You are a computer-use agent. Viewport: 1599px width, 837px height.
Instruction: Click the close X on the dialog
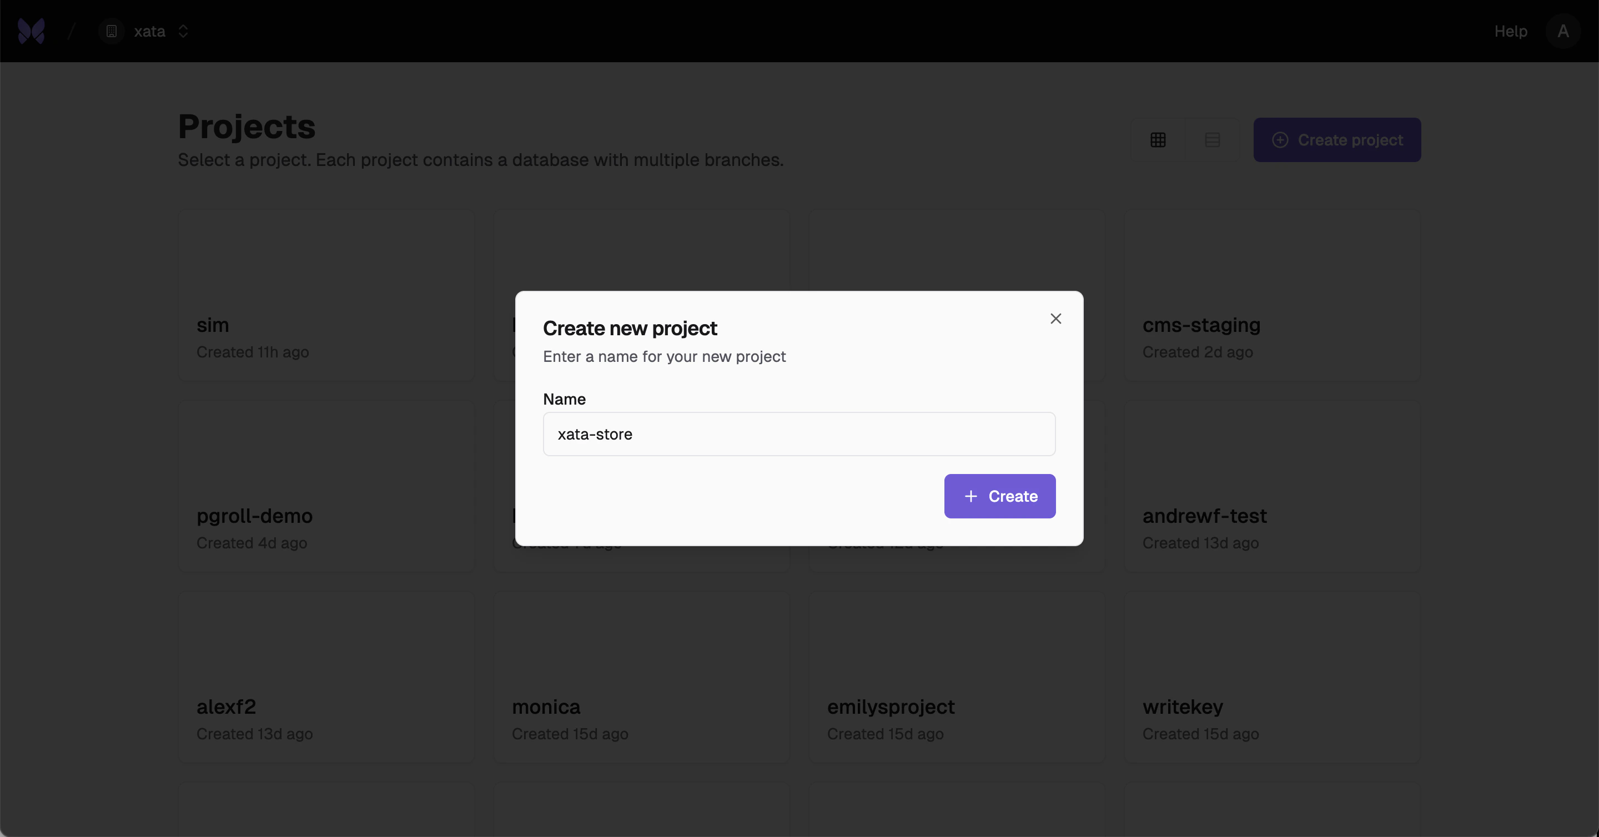(1056, 318)
